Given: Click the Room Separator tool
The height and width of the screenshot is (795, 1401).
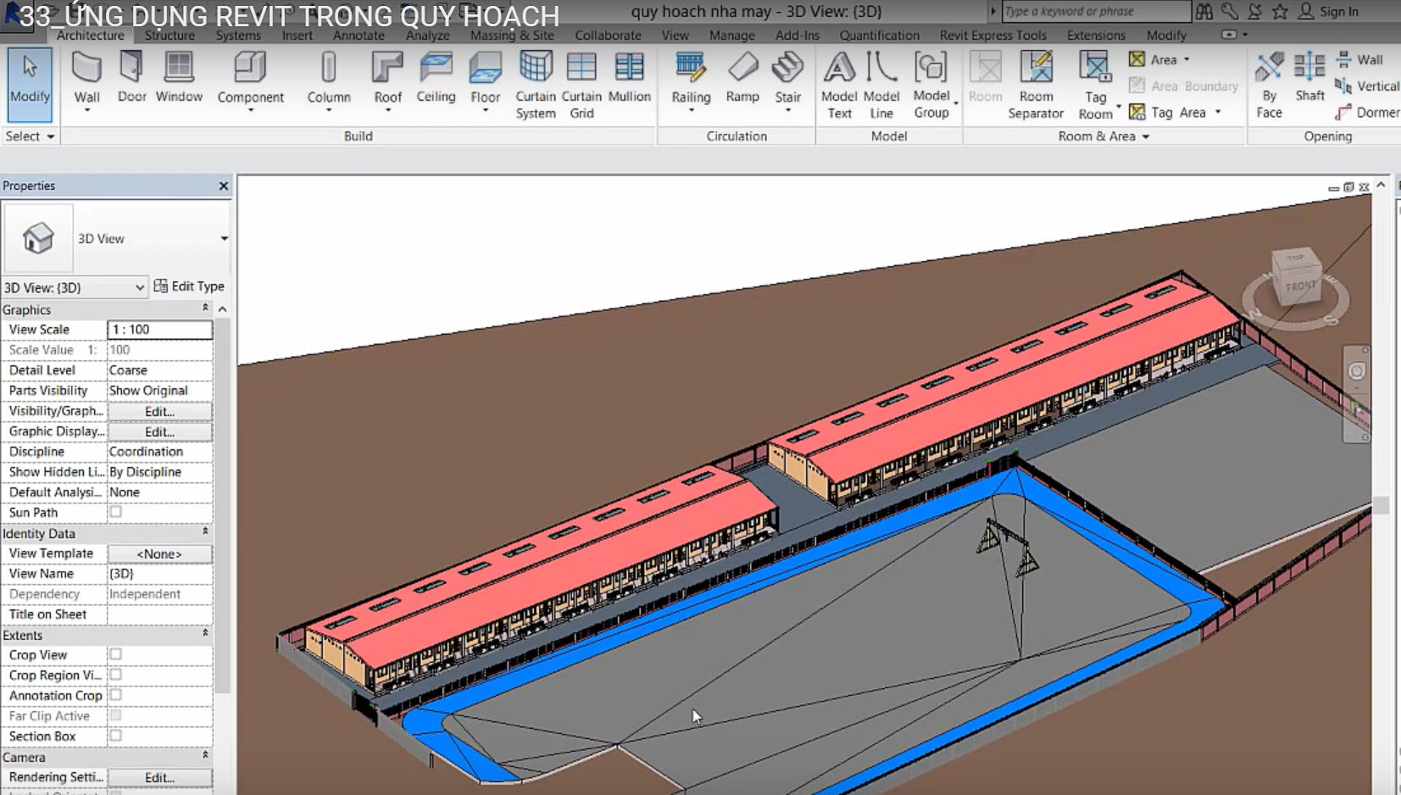Looking at the screenshot, I should pyautogui.click(x=1035, y=83).
